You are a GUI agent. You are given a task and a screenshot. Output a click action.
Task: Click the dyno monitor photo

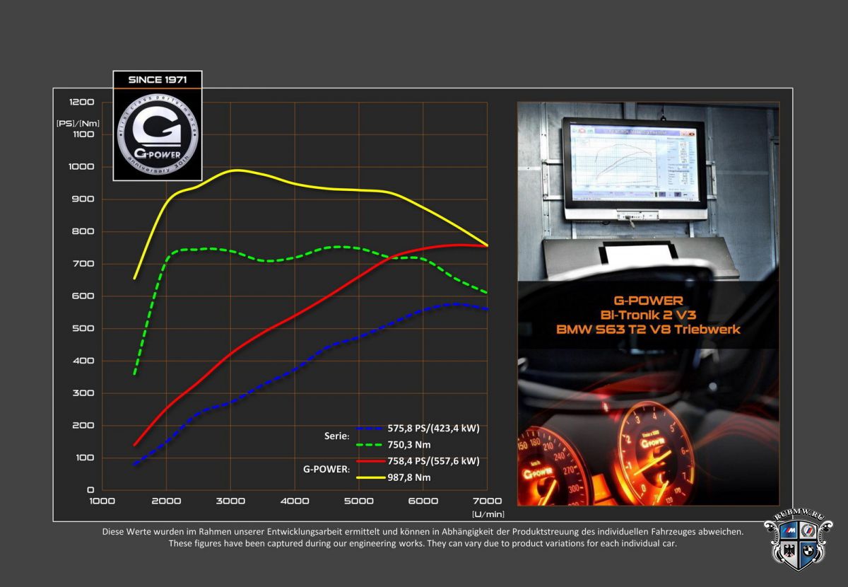(648, 191)
